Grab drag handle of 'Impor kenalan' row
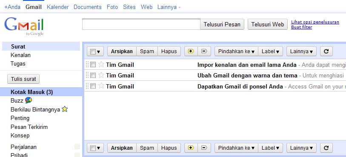 coord(87,64)
